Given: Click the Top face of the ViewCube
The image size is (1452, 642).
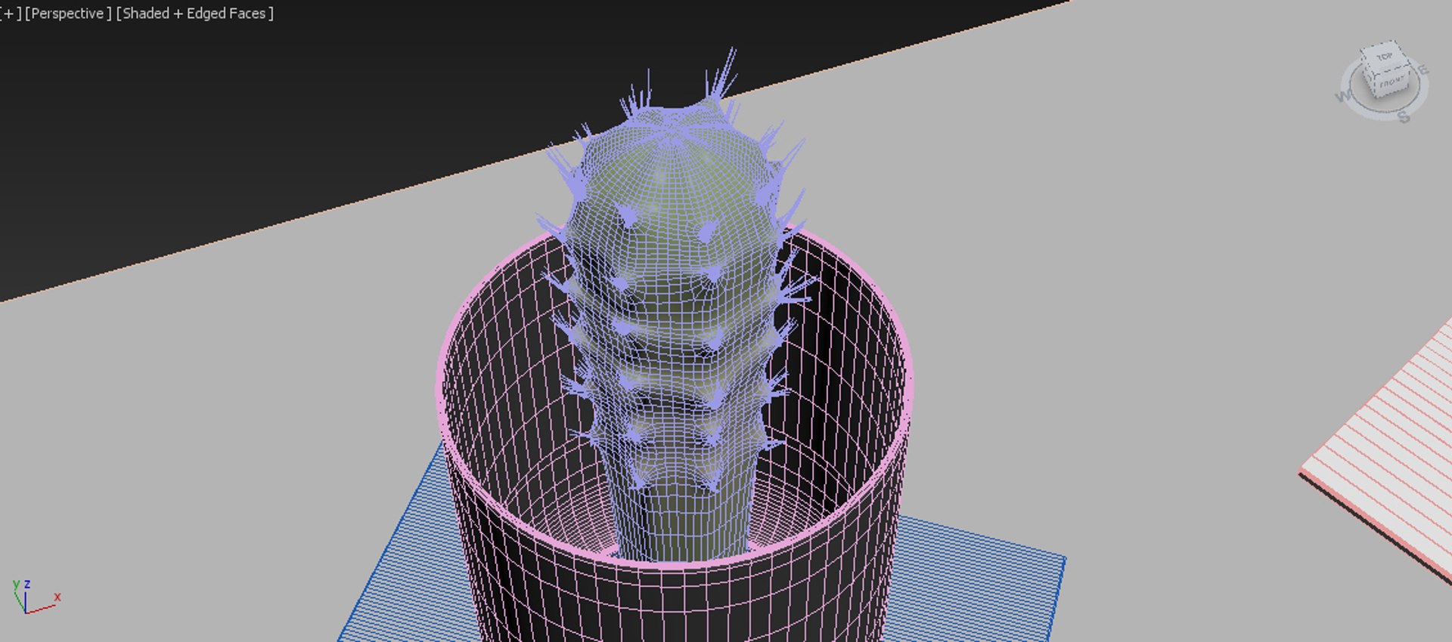Looking at the screenshot, I should click(x=1384, y=57).
